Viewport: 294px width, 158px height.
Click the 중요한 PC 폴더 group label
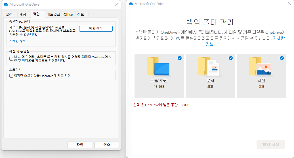click(x=20, y=22)
